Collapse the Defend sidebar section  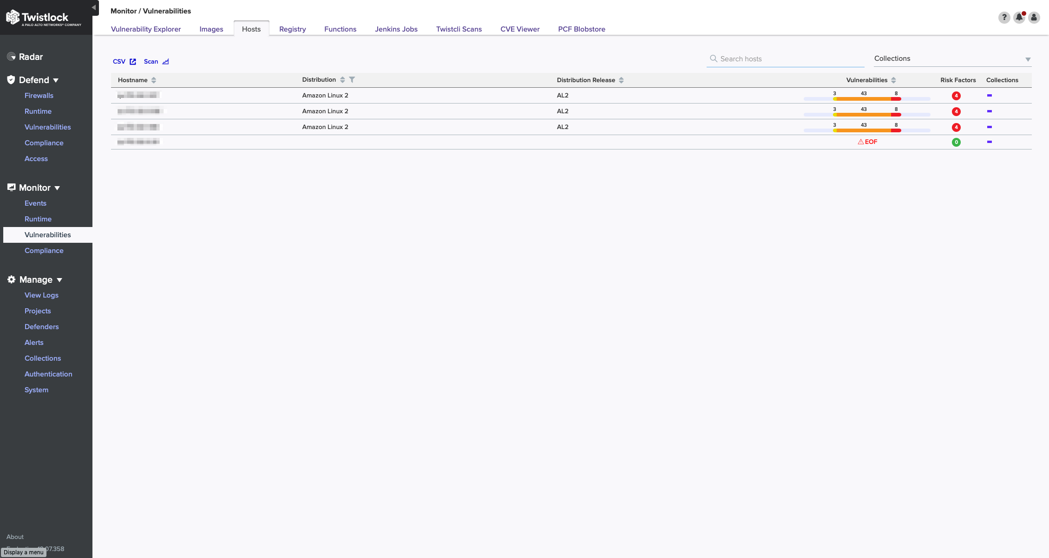(56, 80)
